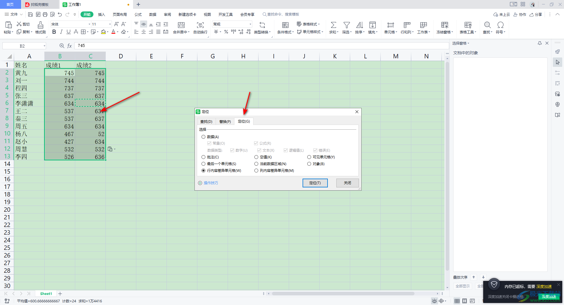Expand the font color dropdown arrow
This screenshot has height=305, width=564.
tap(118, 32)
